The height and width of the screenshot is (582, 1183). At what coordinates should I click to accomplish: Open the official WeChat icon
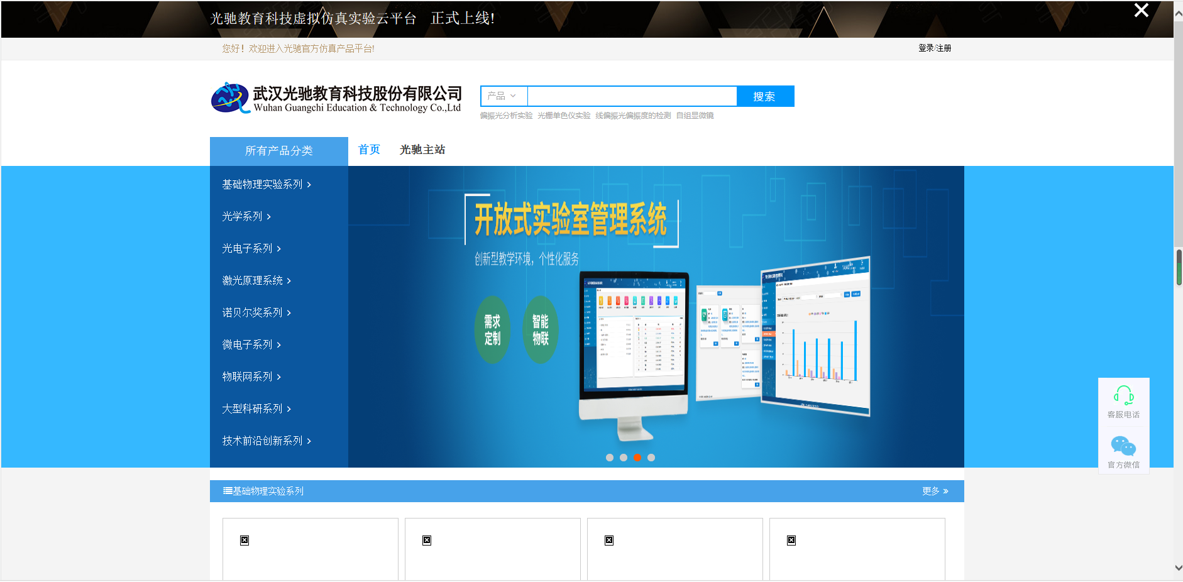tap(1123, 446)
